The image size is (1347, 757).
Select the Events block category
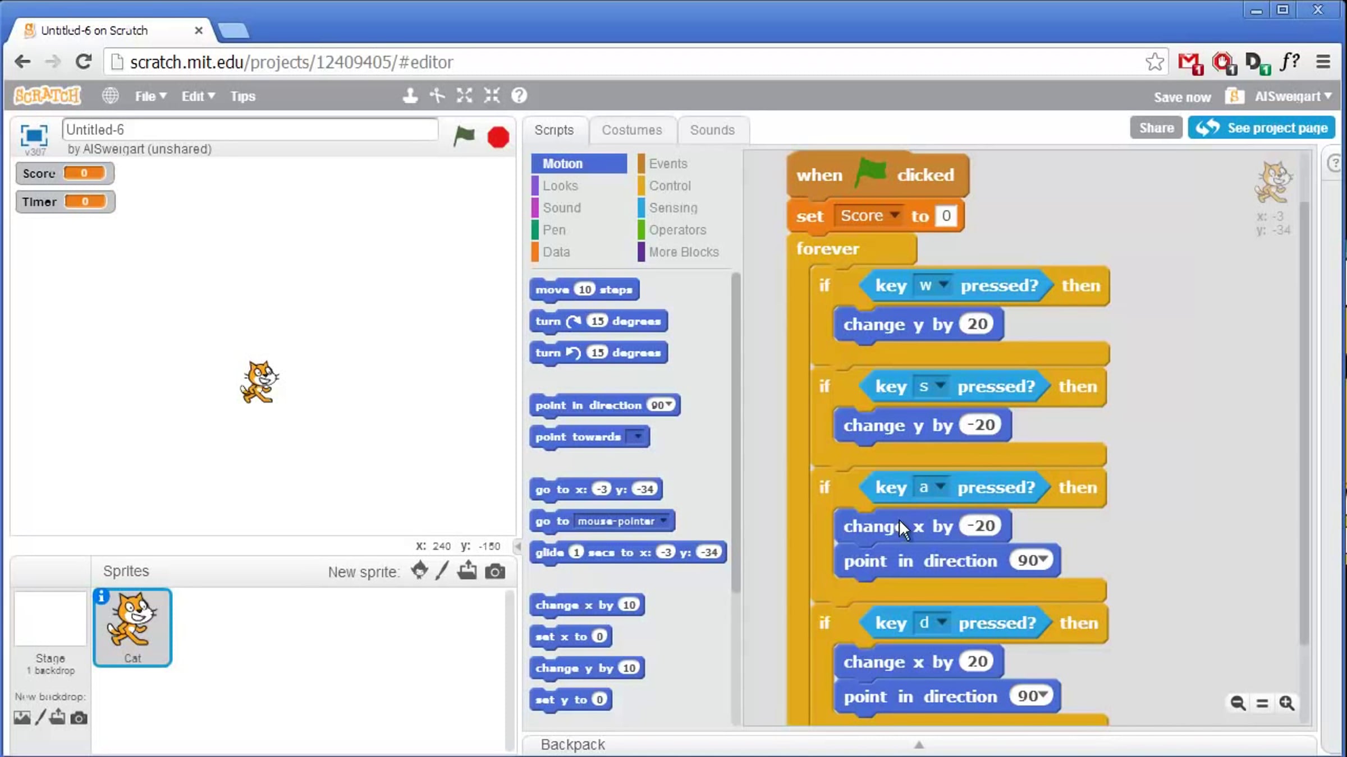coord(685,164)
